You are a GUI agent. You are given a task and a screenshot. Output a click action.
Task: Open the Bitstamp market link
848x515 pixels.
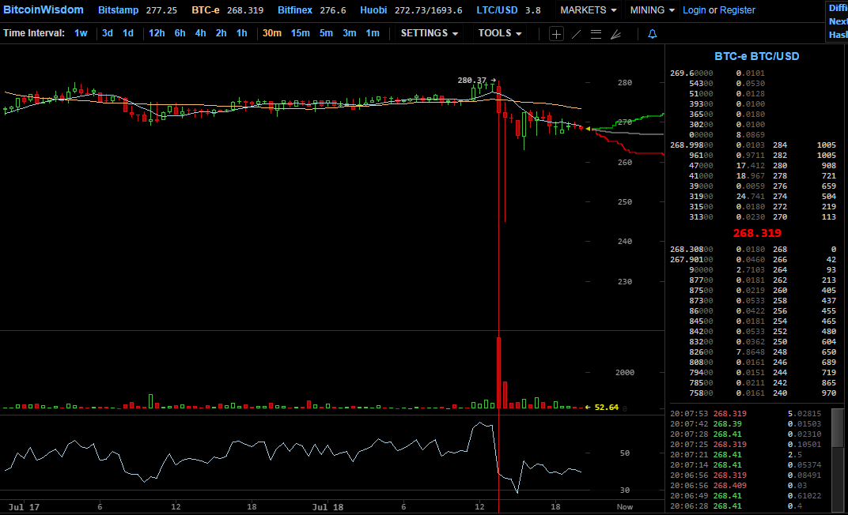click(x=118, y=10)
